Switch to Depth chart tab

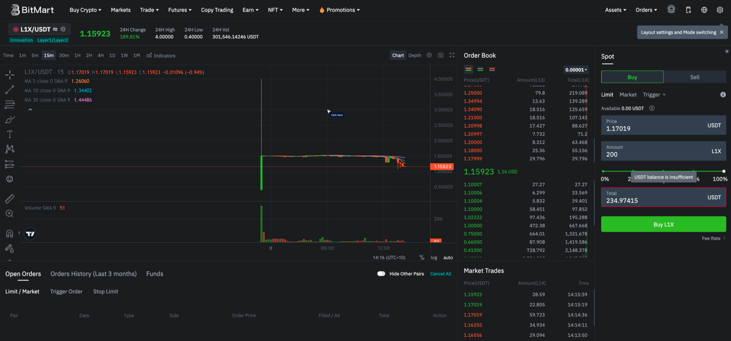coord(414,55)
